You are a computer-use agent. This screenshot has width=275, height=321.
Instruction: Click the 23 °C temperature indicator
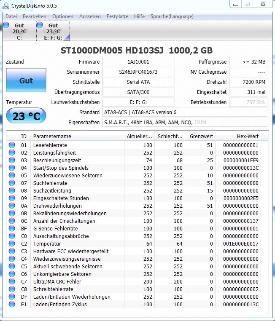pos(26,116)
